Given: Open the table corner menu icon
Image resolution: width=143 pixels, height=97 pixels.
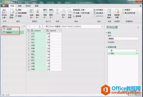Looking at the screenshot, I should [29, 31].
